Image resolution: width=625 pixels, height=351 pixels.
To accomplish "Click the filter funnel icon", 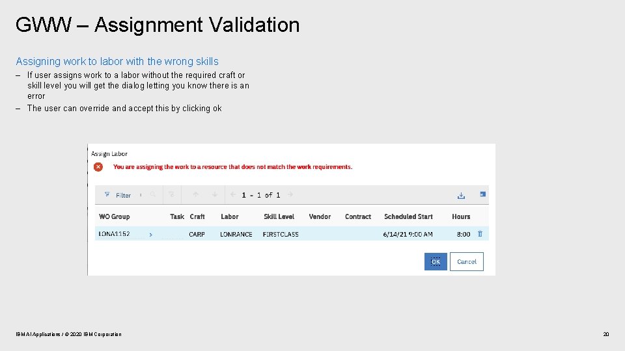I will coord(107,194).
